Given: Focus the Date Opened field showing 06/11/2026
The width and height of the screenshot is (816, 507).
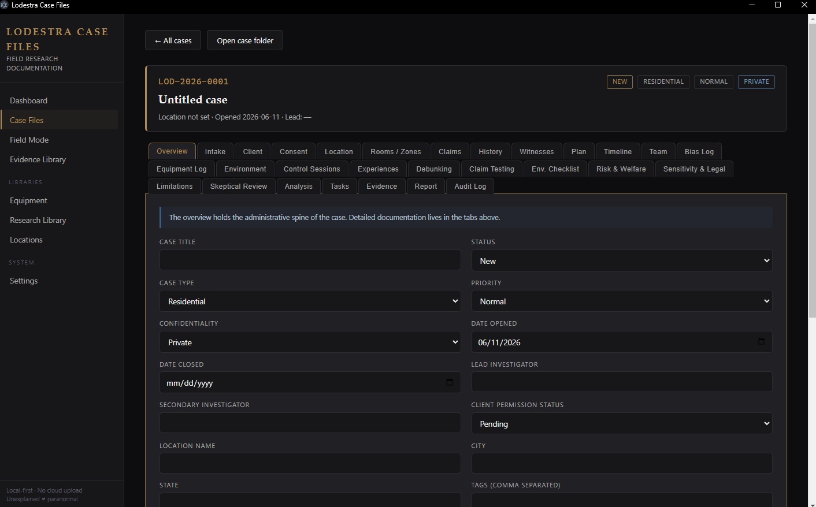Looking at the screenshot, I should tap(622, 342).
